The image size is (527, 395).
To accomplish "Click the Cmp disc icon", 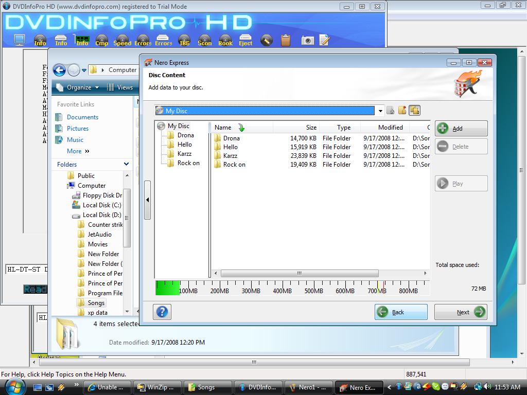I will point(102,40).
